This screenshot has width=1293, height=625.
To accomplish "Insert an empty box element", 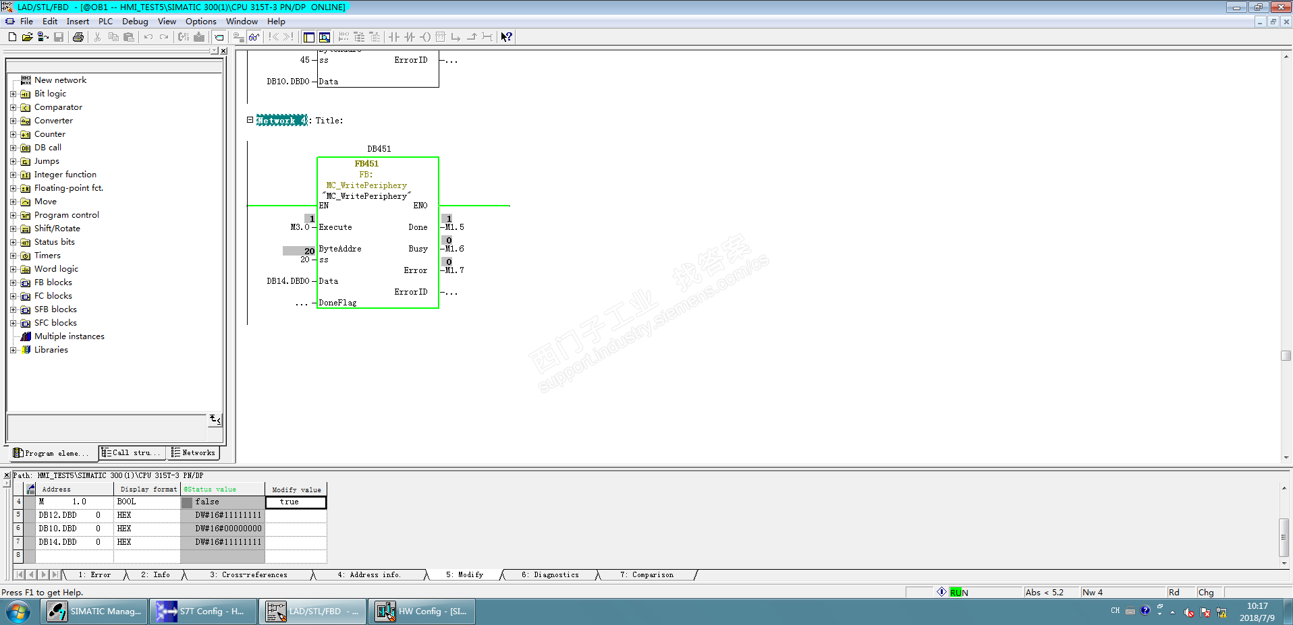I will click(x=441, y=37).
